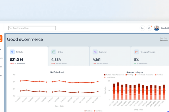169x112 pixels.
Task: Click the -18% change indicator
Action: coord(95,63)
